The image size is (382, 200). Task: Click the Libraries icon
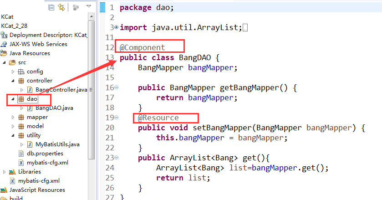[12, 172]
